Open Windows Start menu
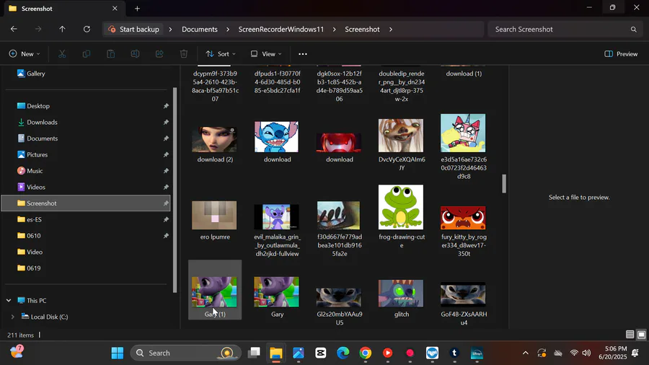The height and width of the screenshot is (365, 649). click(117, 353)
